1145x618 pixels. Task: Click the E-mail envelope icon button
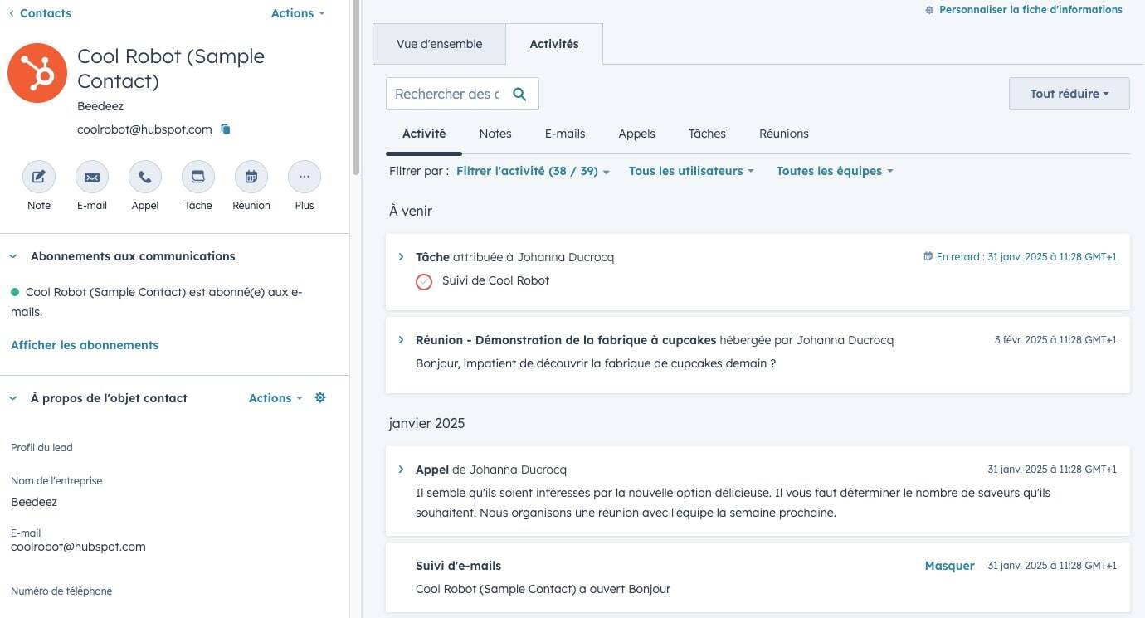tap(92, 177)
